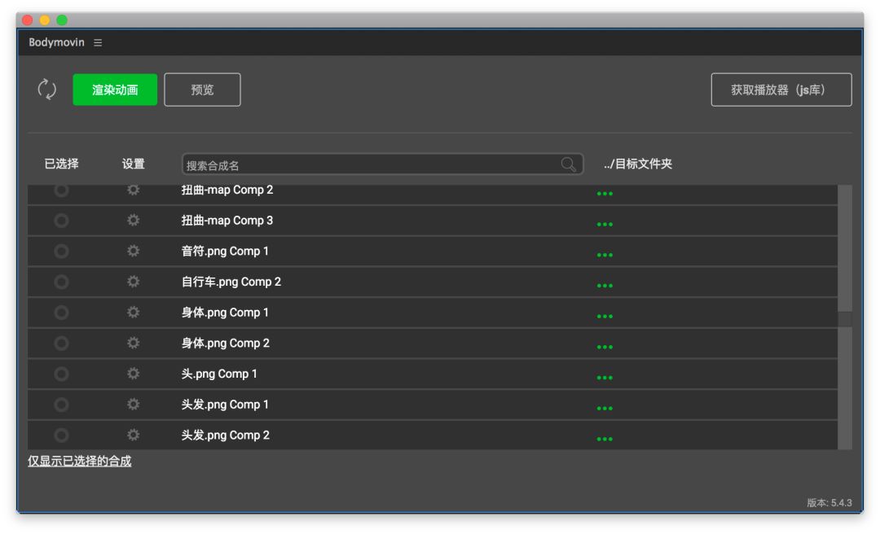Image resolution: width=880 pixels, height=534 pixels.
Task: Click 获取播放器 (js库) button
Action: [781, 90]
